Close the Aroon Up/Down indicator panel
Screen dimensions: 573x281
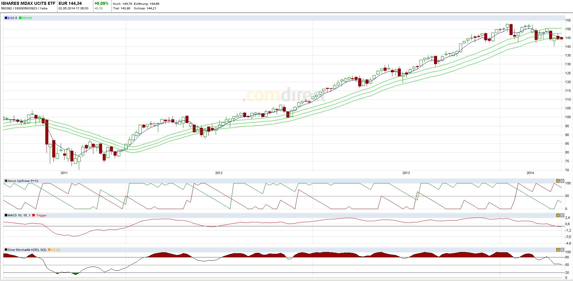562,181
